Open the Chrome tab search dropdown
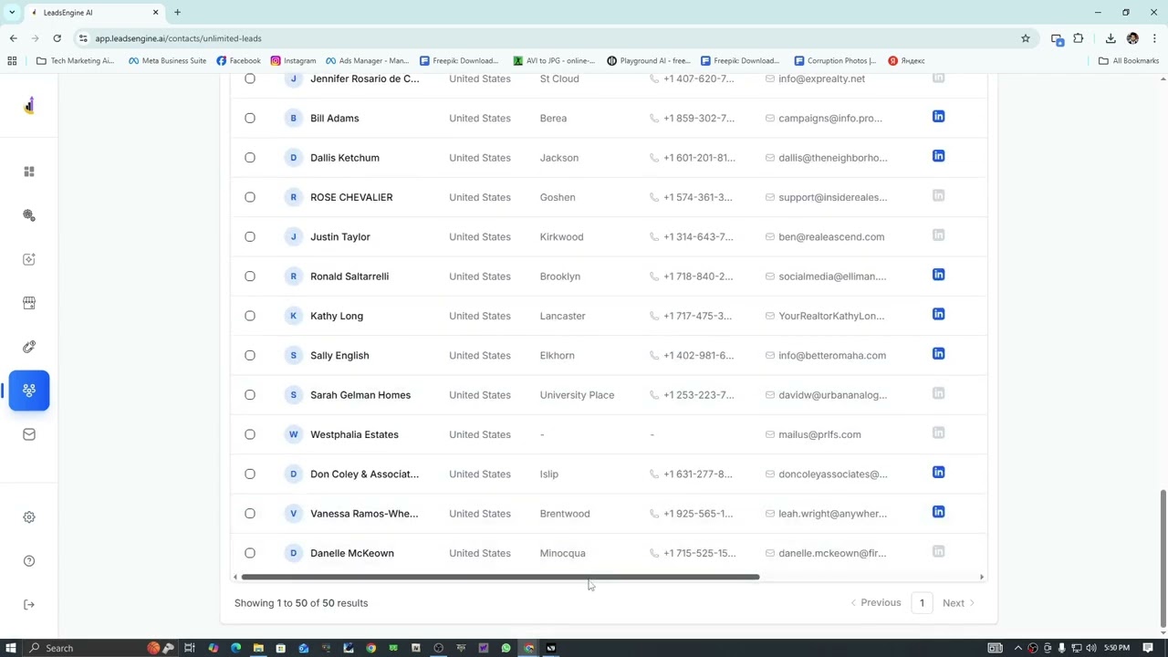This screenshot has height=657, width=1168. [x=12, y=13]
